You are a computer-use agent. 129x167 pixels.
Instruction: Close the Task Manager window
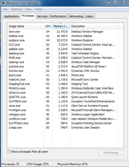(124, 2)
